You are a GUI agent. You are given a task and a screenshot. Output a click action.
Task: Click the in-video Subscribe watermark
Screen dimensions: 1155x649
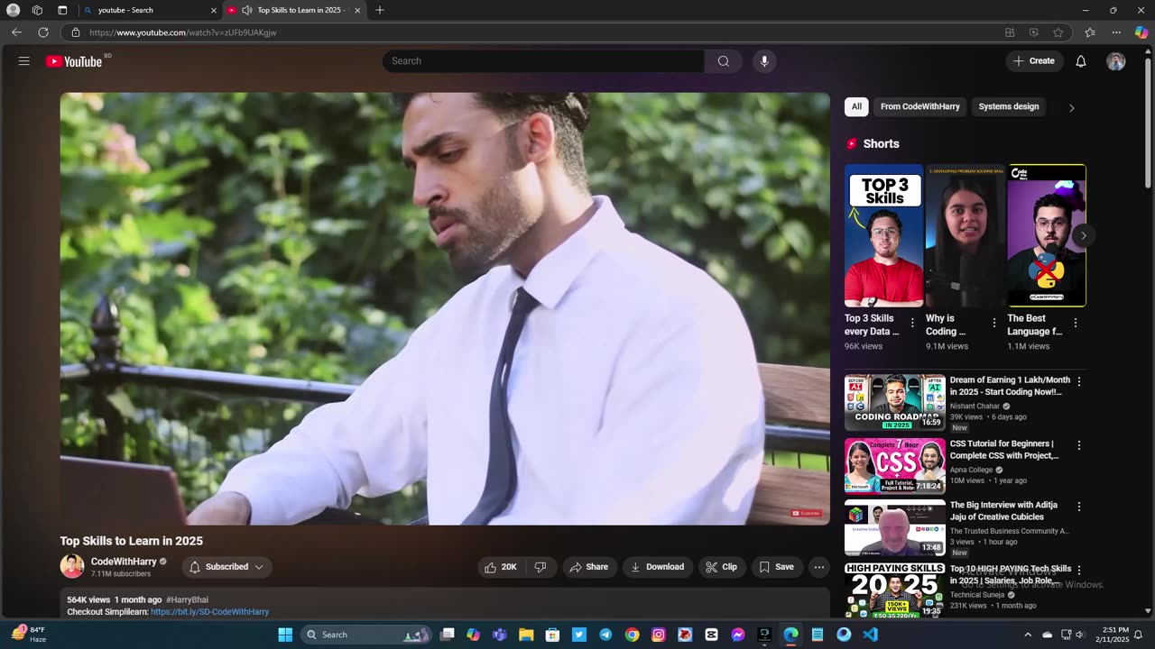pos(806,513)
